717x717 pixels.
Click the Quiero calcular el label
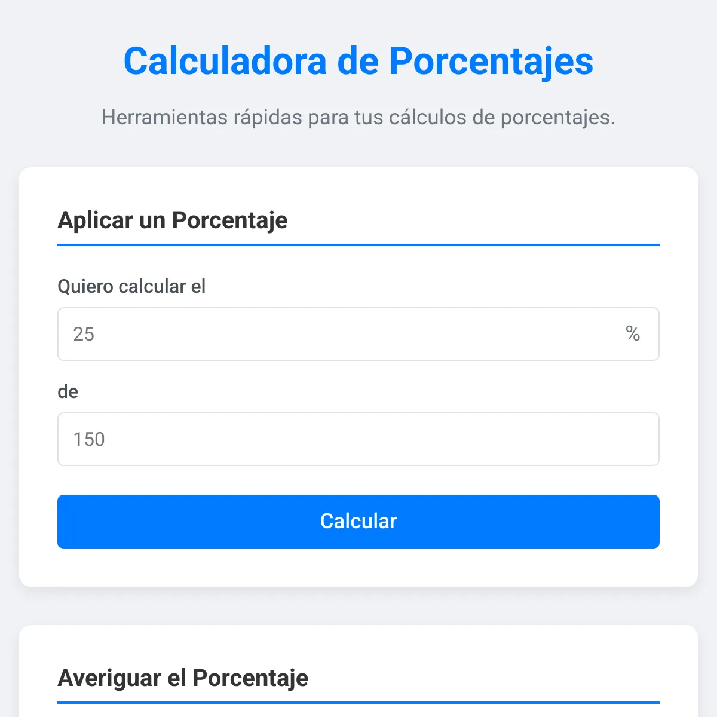click(x=131, y=286)
